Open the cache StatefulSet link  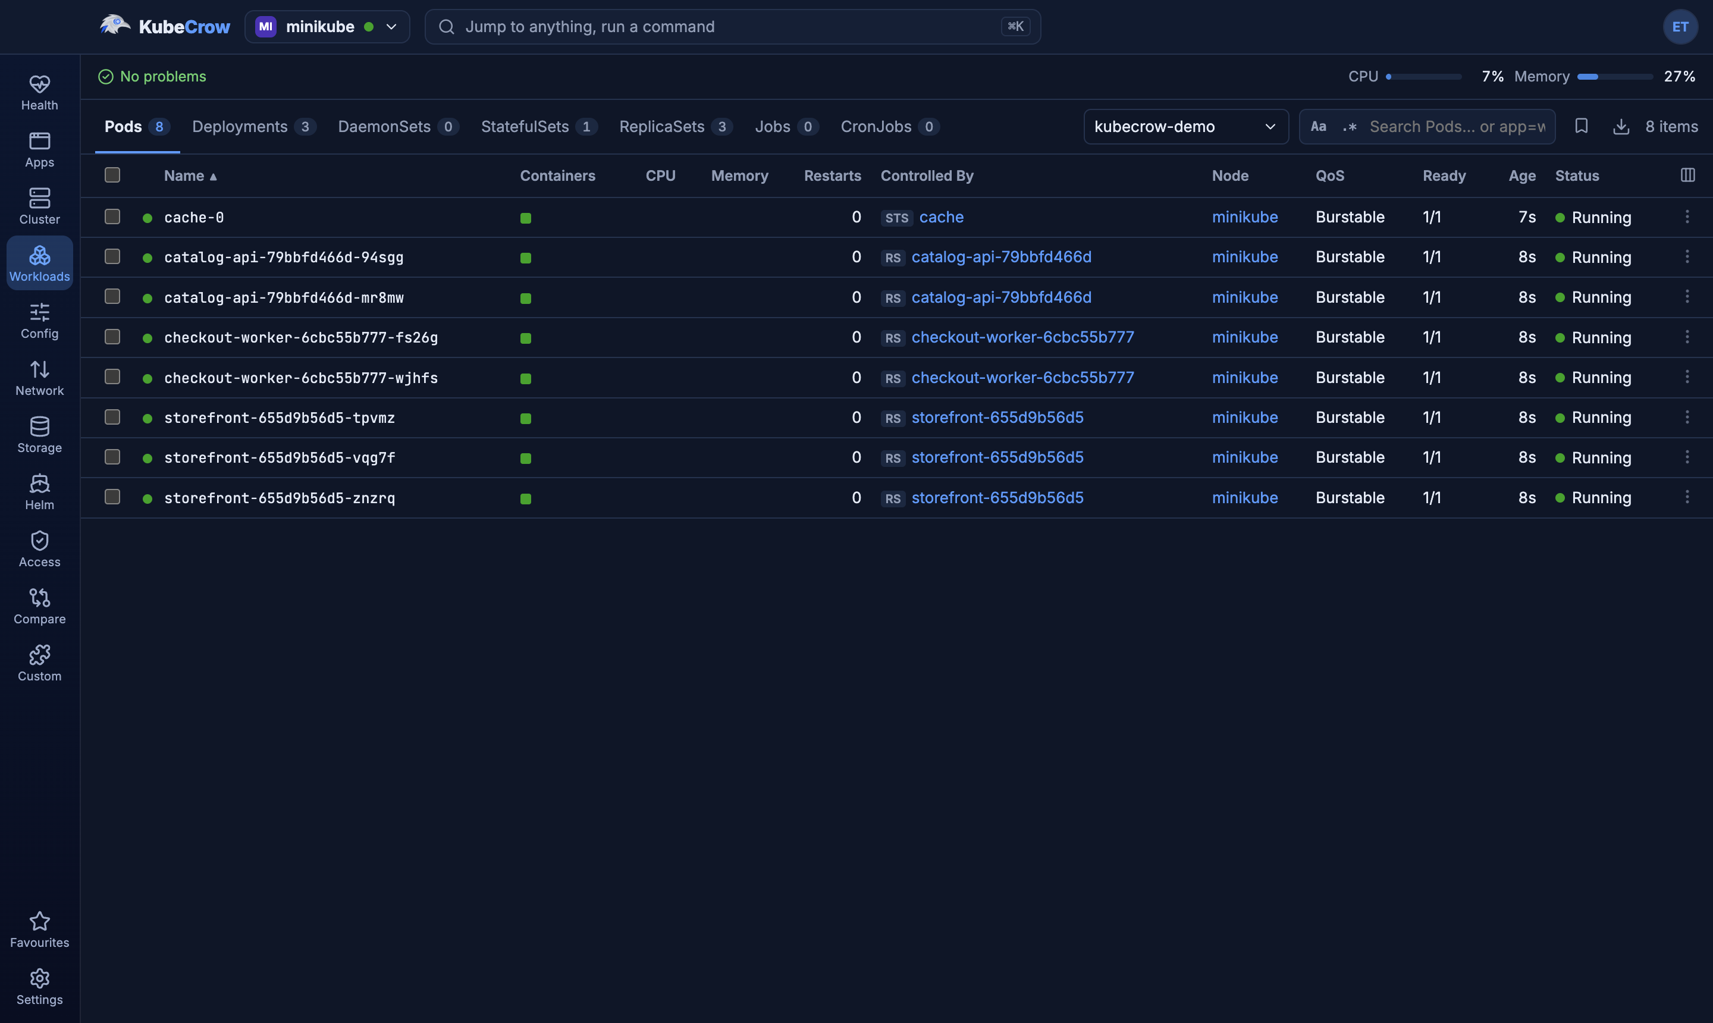point(941,217)
